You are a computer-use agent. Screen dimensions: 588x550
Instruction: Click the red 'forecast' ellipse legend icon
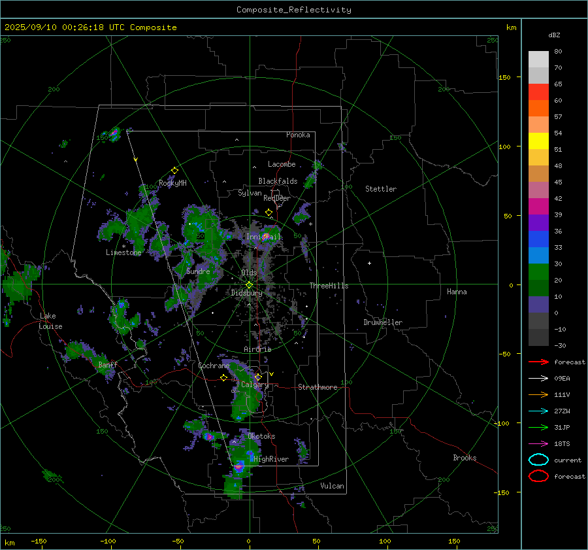538,476
